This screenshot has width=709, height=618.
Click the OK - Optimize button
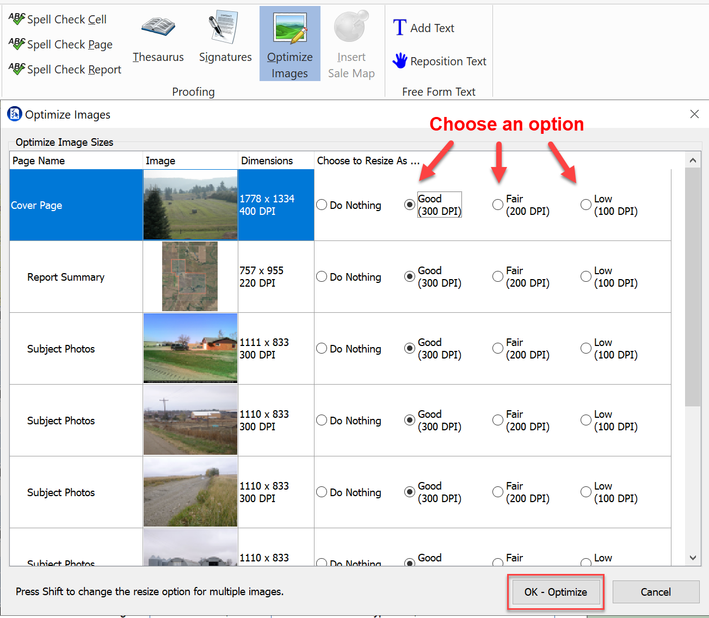(556, 592)
